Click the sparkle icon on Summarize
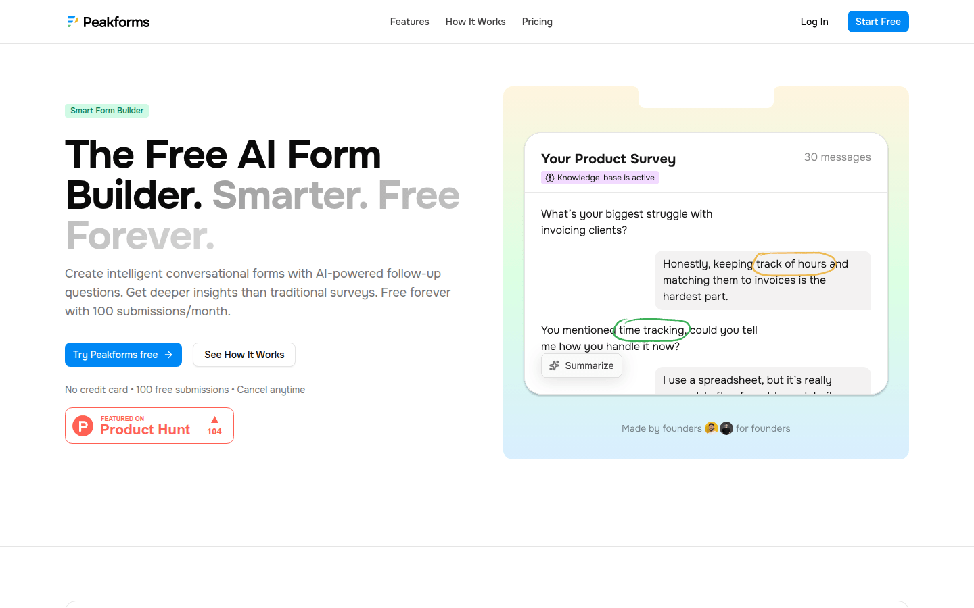 [554, 365]
